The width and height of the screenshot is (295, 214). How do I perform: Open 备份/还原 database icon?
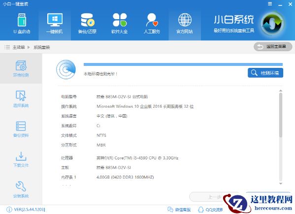point(88,20)
